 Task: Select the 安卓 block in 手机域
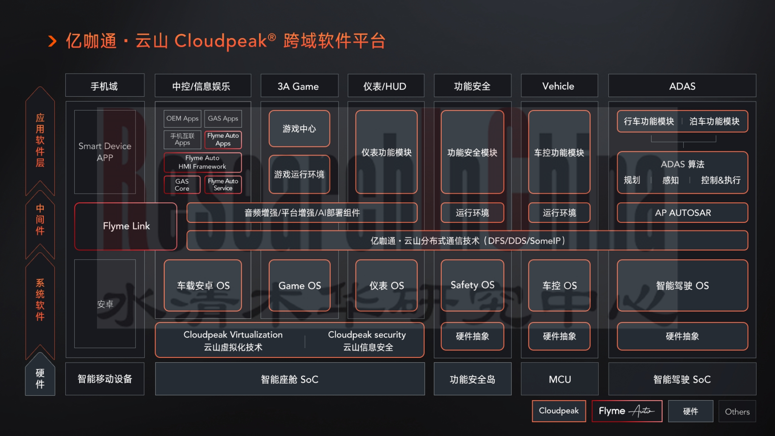(x=105, y=304)
